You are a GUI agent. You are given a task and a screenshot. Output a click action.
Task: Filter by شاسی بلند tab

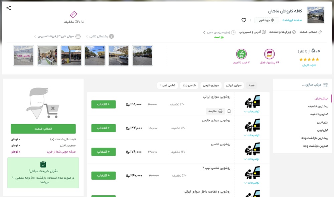189,85
